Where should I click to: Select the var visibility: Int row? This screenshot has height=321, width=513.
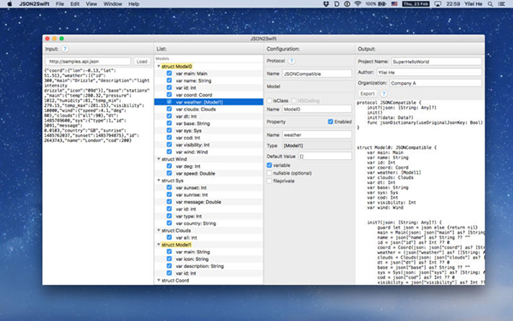click(x=209, y=145)
